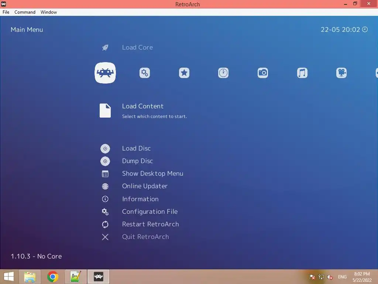Image resolution: width=378 pixels, height=284 pixels.
Task: Click the RetroArch taskbar button
Action: (x=98, y=277)
